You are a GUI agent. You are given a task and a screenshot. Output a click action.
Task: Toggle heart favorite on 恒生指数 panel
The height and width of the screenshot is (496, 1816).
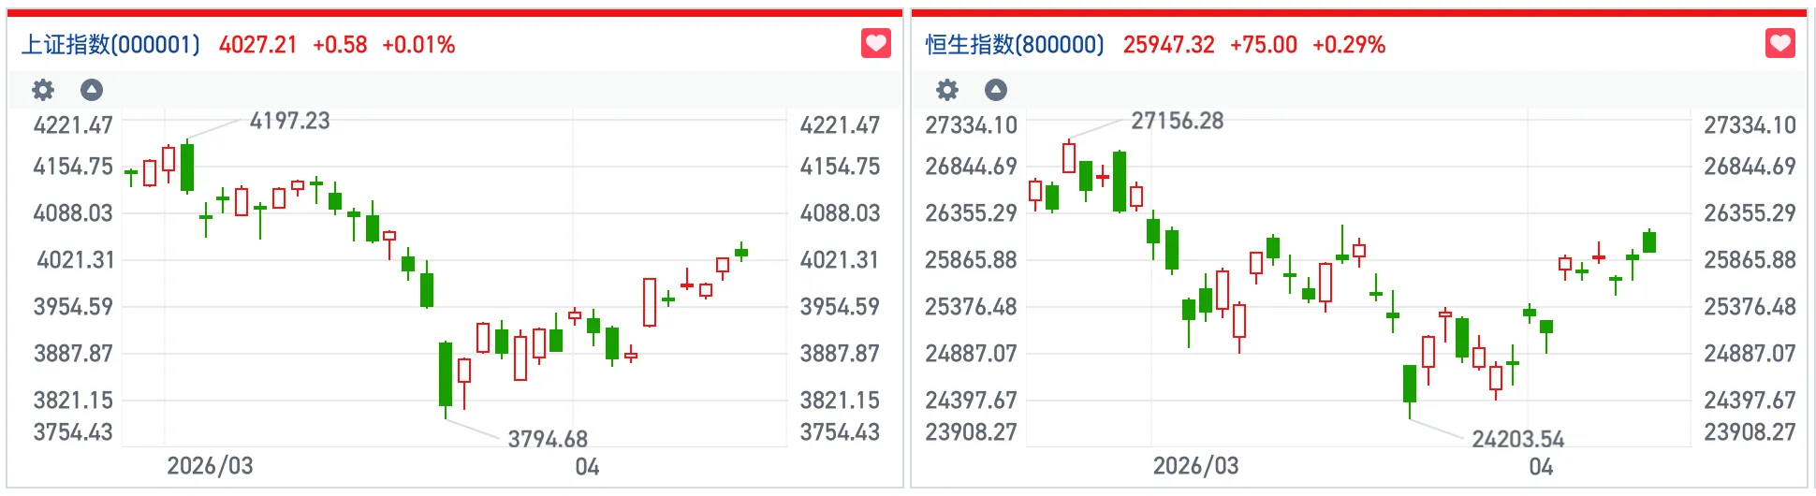(x=1779, y=43)
